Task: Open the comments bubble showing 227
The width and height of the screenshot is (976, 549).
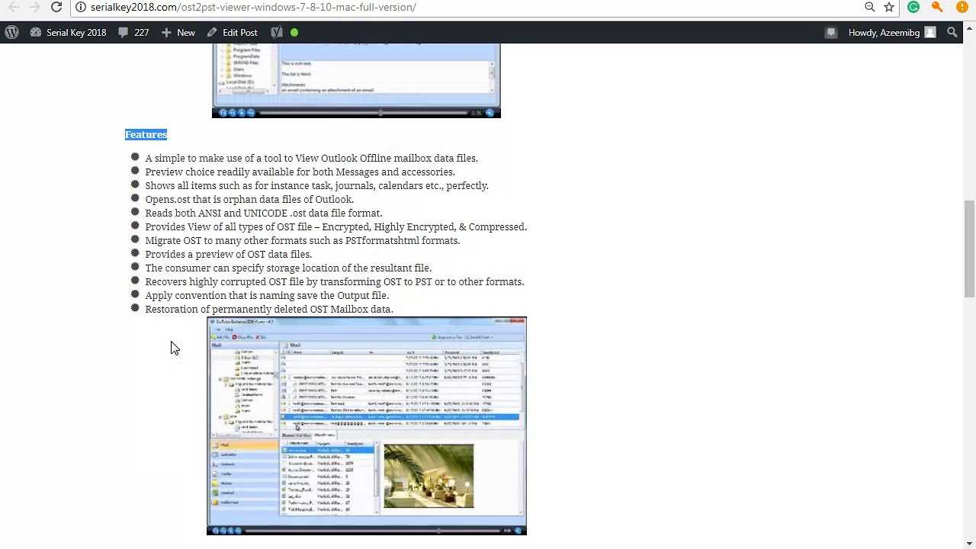Action: pos(133,33)
